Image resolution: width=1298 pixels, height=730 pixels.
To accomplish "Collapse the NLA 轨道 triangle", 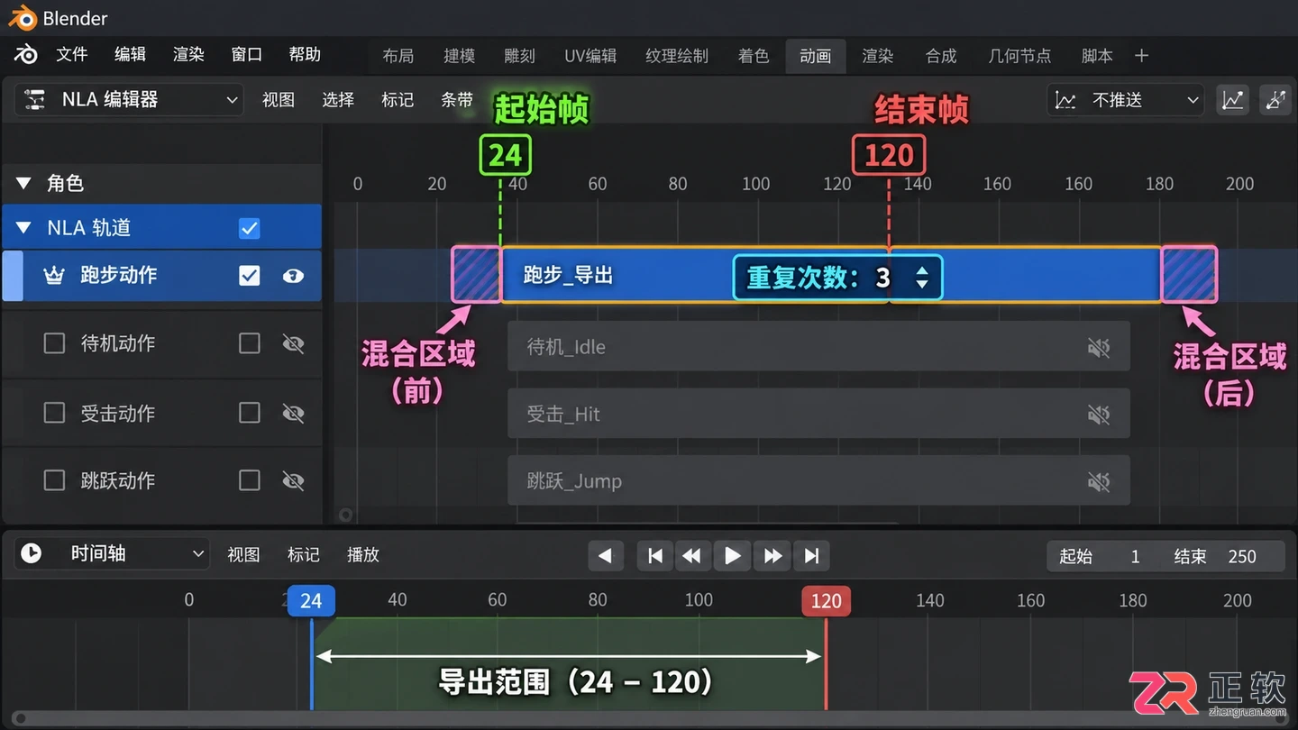I will click(x=23, y=228).
